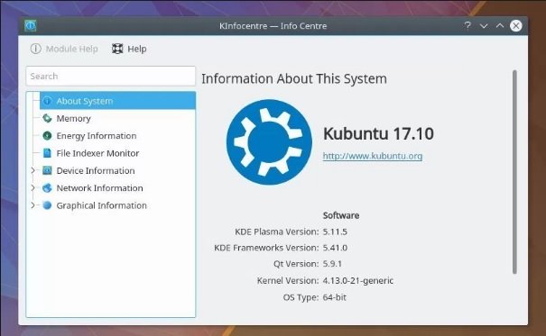Click the About System info icon
The height and width of the screenshot is (336, 546).
tap(47, 101)
